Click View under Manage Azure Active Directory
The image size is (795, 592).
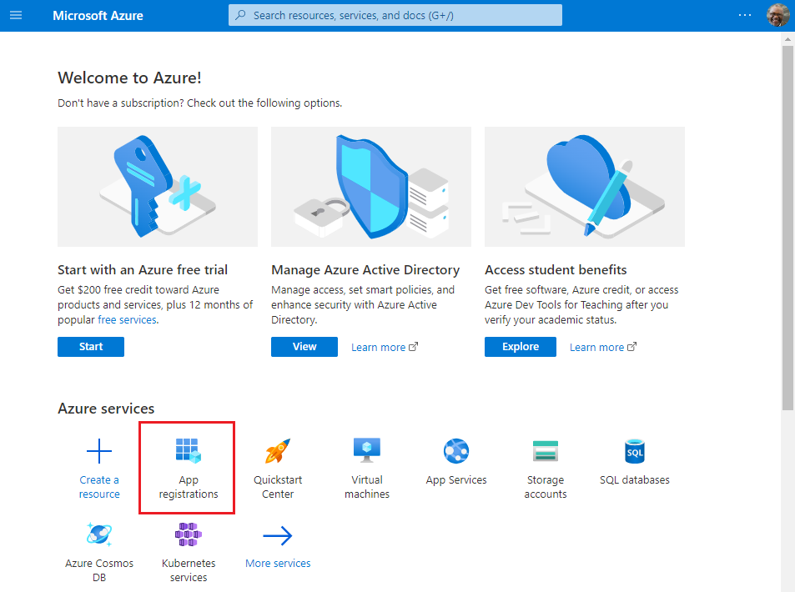(x=304, y=346)
